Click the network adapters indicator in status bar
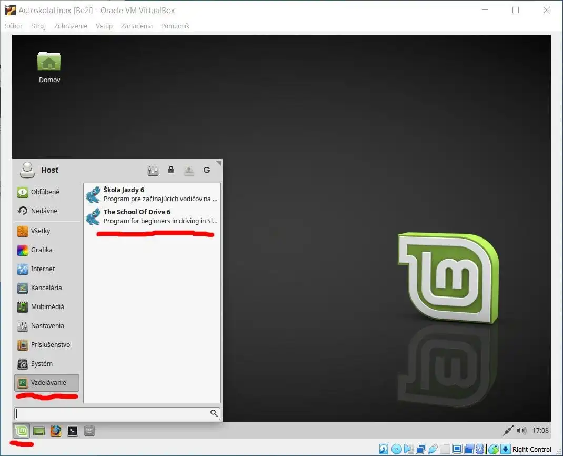The height and width of the screenshot is (456, 563). (421, 449)
